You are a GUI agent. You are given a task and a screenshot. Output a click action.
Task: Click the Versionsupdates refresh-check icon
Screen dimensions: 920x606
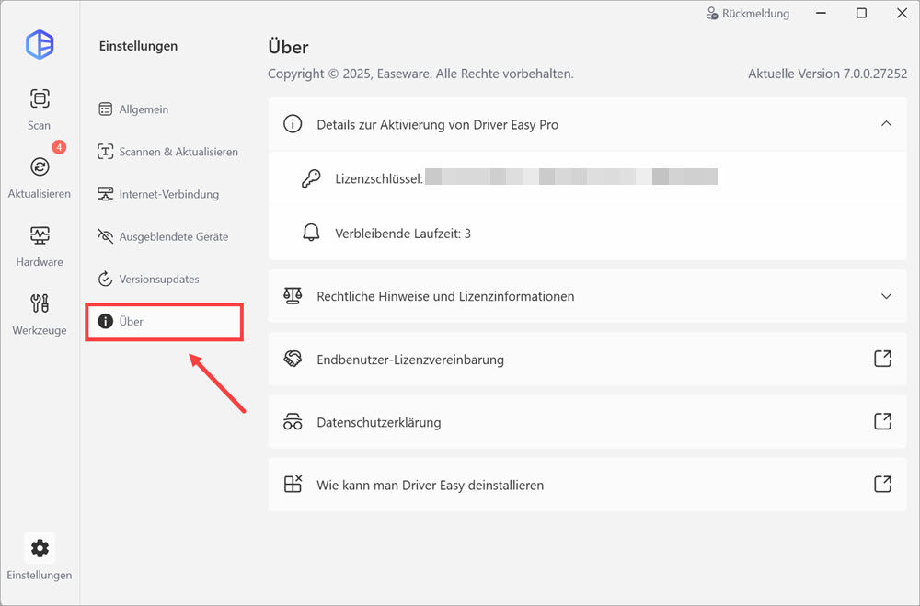click(106, 279)
